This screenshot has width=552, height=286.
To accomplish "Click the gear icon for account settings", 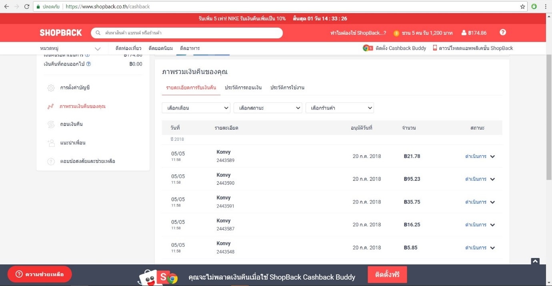I will click(x=51, y=88).
